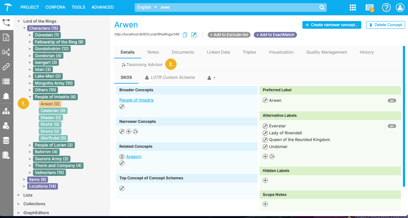Collapse the People of Imladris node
This screenshot has width=408, height=218.
(30, 97)
